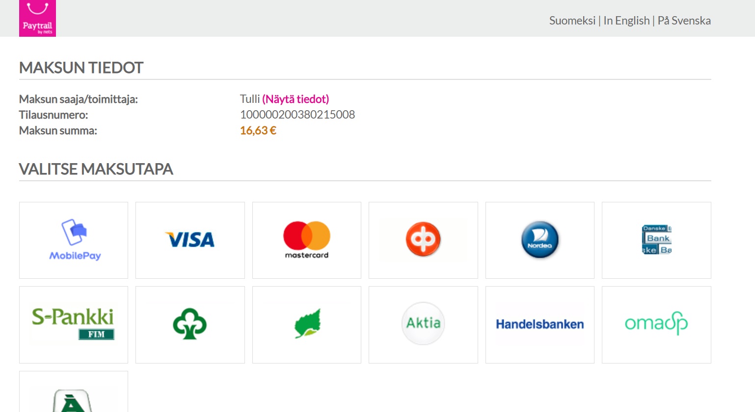Select Nordea bank payment
The image size is (755, 412).
point(540,240)
